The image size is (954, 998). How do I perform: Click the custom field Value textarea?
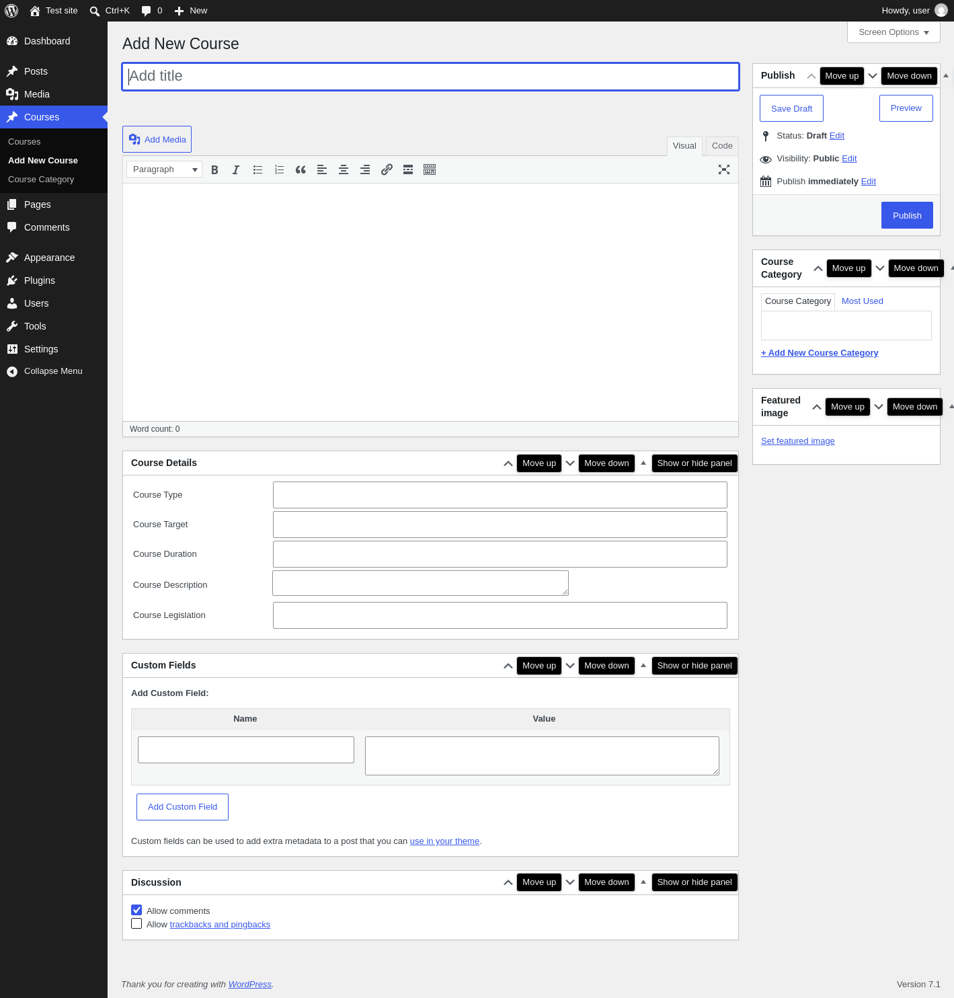[542, 756]
